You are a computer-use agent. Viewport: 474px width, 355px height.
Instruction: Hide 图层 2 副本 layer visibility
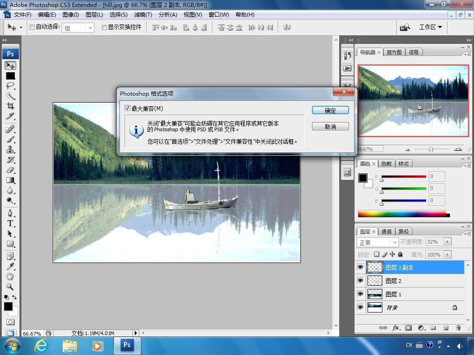pos(360,267)
